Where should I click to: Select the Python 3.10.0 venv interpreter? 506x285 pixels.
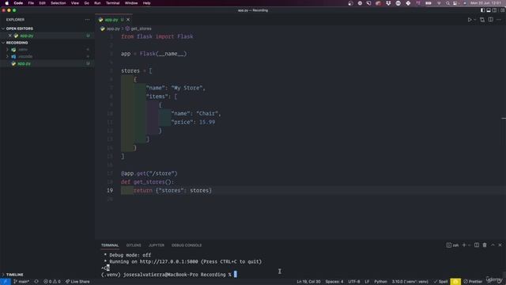pyautogui.click(x=410, y=282)
